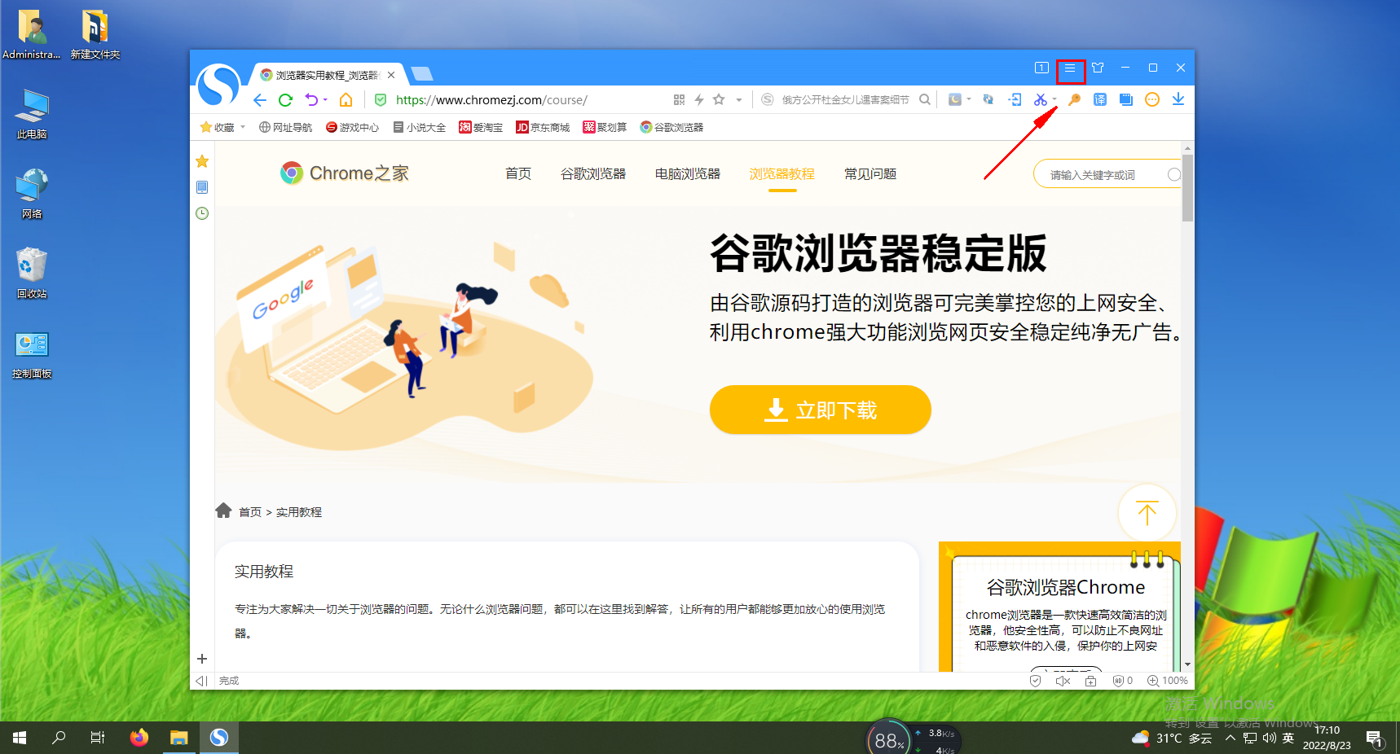
Task: Open the QR code icon in address bar
Action: tap(679, 100)
